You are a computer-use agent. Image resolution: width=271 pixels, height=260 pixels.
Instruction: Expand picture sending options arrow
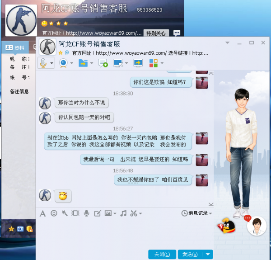coord(115,213)
